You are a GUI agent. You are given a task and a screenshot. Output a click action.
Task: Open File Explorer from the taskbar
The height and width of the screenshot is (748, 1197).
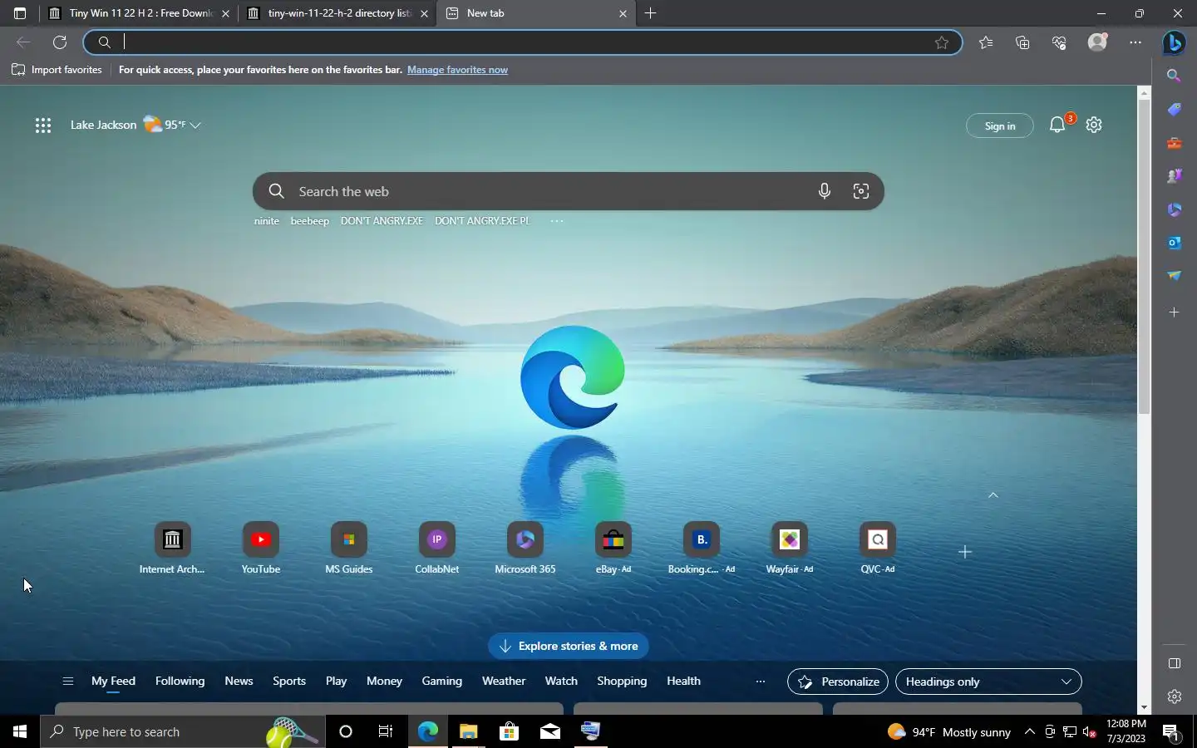tap(468, 731)
